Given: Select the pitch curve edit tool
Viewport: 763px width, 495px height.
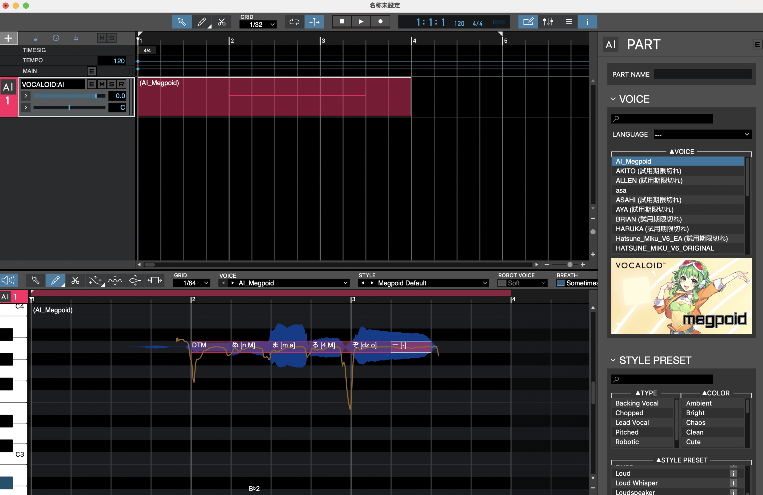Looking at the screenshot, I should click(x=95, y=280).
